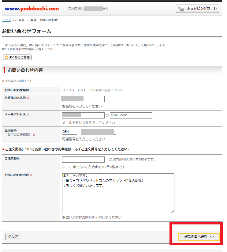Click the empty ご注文番号 order number field
The width and height of the screenshot is (227, 252).
[x=83, y=160]
